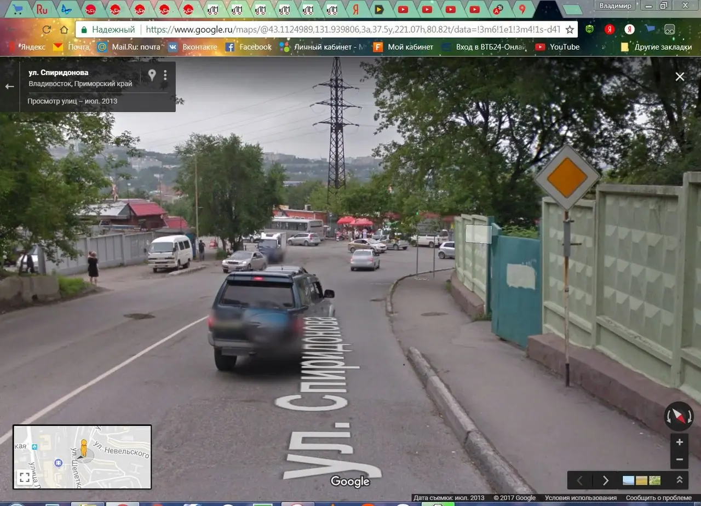Viewport: 701px width, 506px height.
Task: Expand the minimap with the fullscreen icon
Action: point(24,477)
